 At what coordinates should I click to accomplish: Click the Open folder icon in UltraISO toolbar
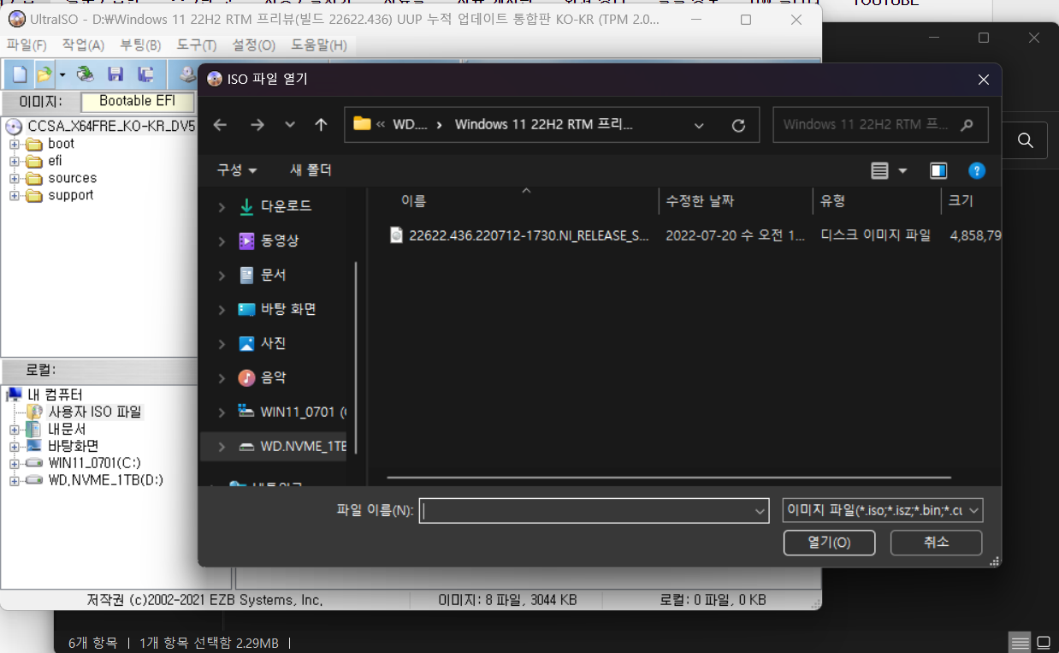point(44,74)
